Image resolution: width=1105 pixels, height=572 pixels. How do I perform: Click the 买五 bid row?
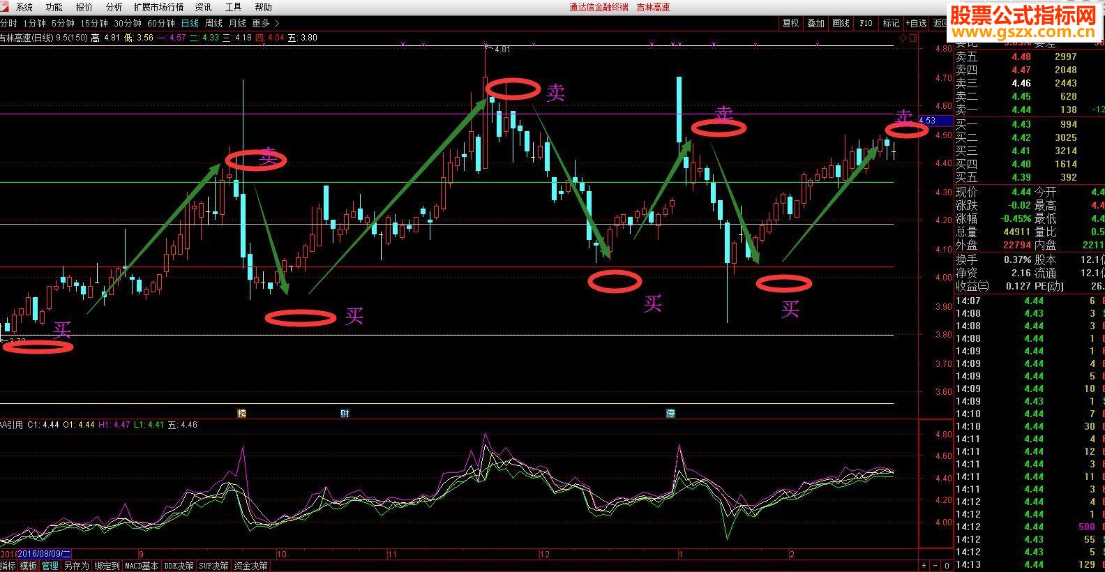[x=1030, y=177]
